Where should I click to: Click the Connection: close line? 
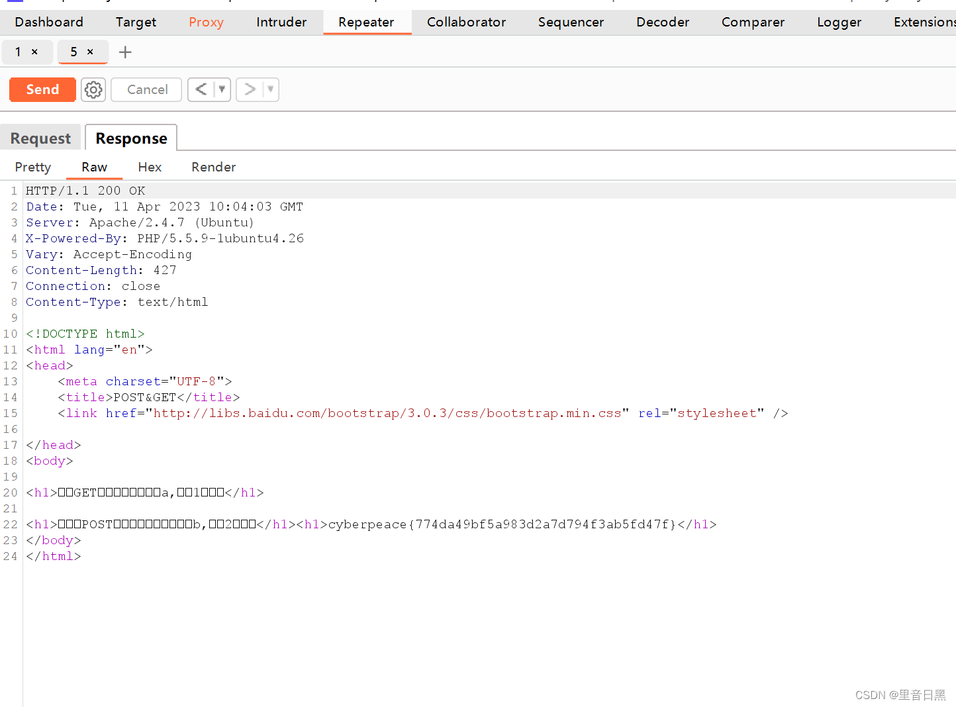(93, 286)
